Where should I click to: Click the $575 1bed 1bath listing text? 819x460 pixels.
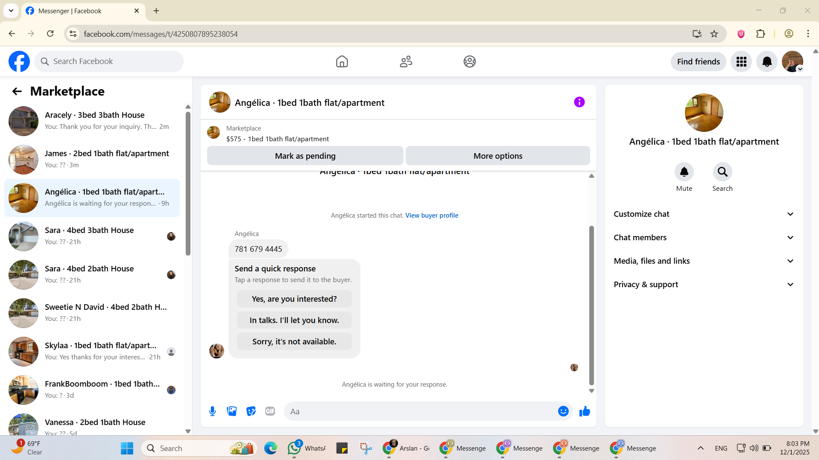(x=278, y=139)
